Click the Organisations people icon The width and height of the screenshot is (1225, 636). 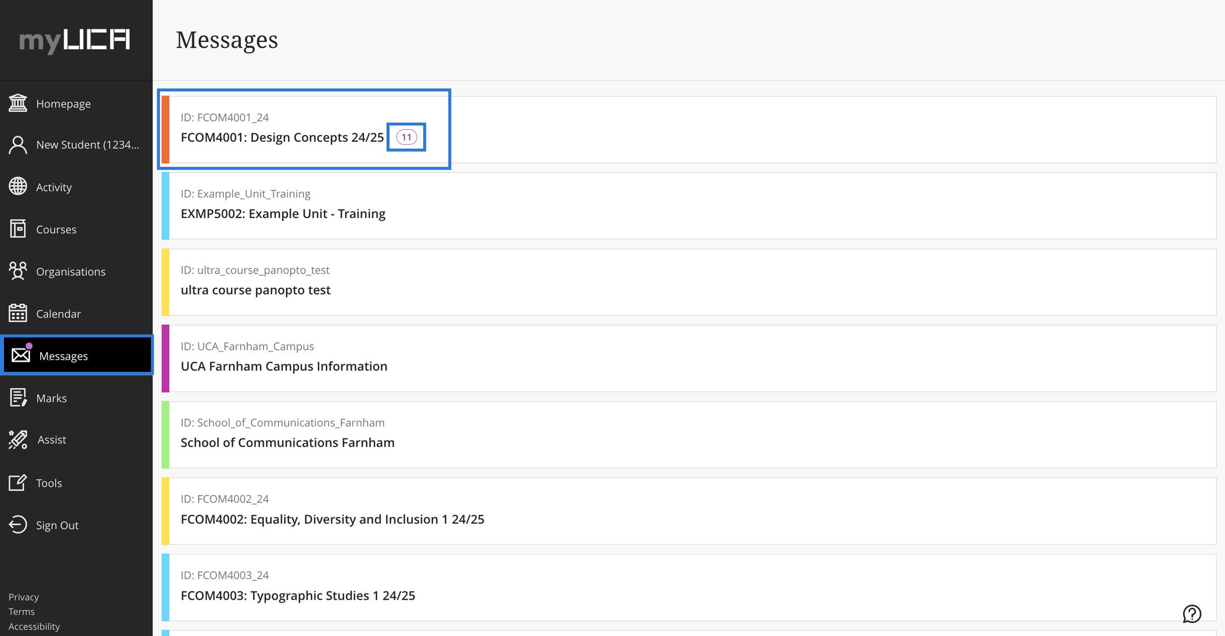18,271
